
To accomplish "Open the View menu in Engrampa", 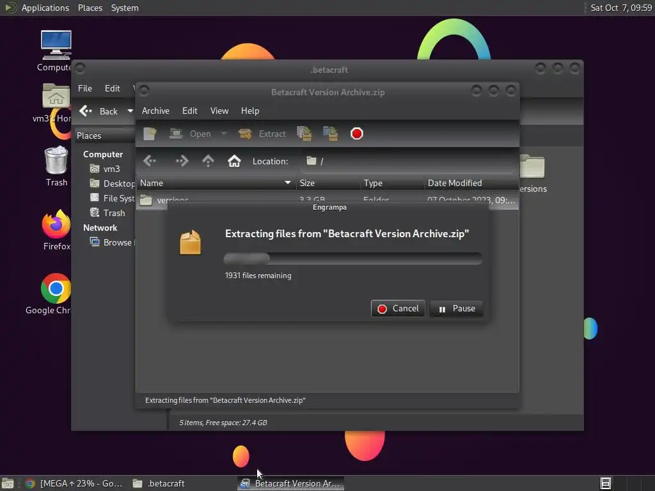I will (x=219, y=111).
